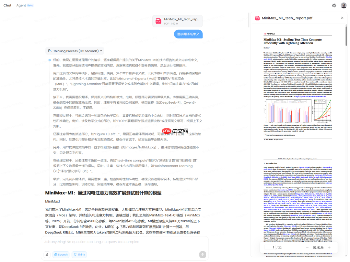
Task: Toggle the Think mode button
Action: pyautogui.click(x=79, y=255)
